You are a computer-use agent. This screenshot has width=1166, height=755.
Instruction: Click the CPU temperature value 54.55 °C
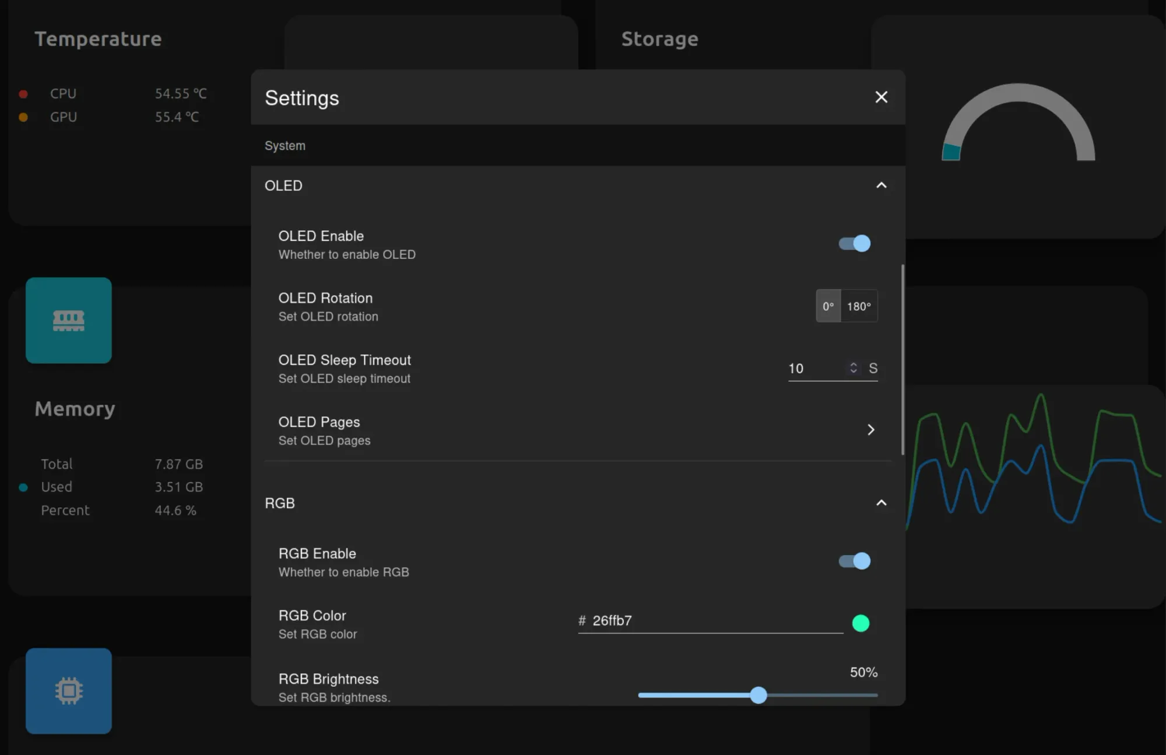click(x=181, y=93)
